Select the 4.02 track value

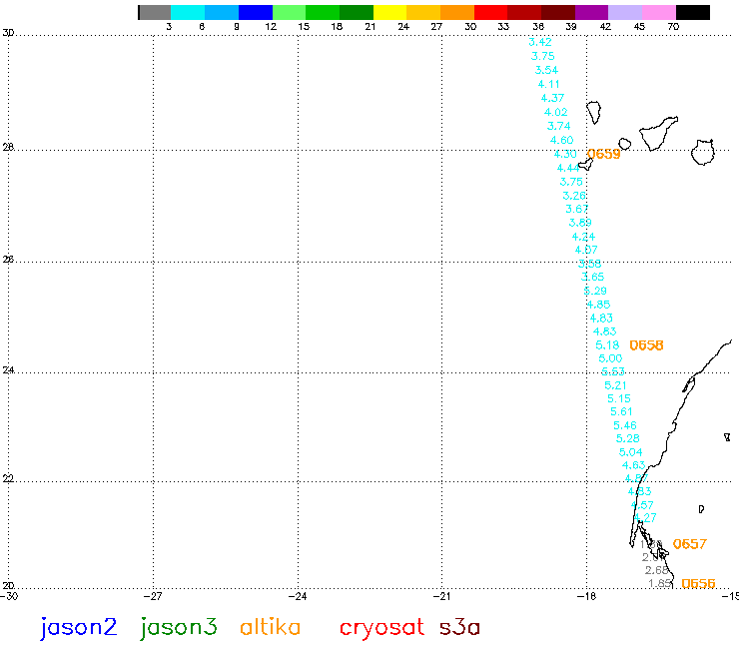[x=555, y=112]
